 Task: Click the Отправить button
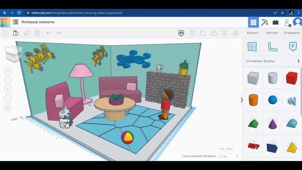292,33
